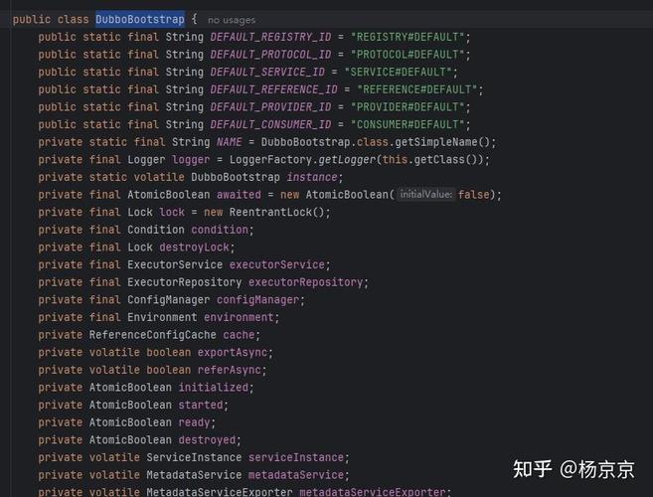Open the "no usages" inlay hint
Image resolution: width=653 pixels, height=497 pixels.
point(232,20)
